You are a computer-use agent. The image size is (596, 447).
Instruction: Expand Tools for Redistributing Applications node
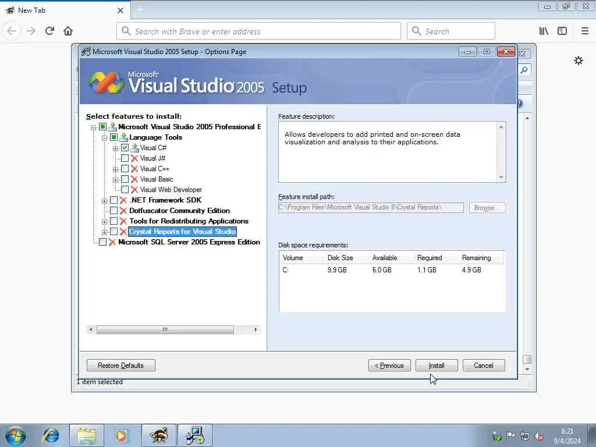point(105,222)
